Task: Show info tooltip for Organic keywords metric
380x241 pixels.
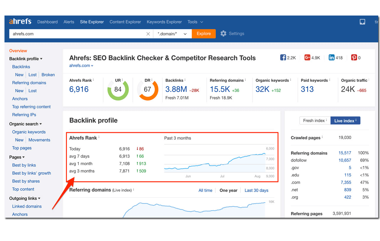Action: coord(290,80)
